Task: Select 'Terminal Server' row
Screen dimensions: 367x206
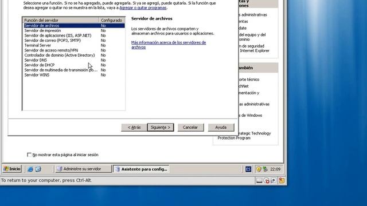Action: [74, 45]
